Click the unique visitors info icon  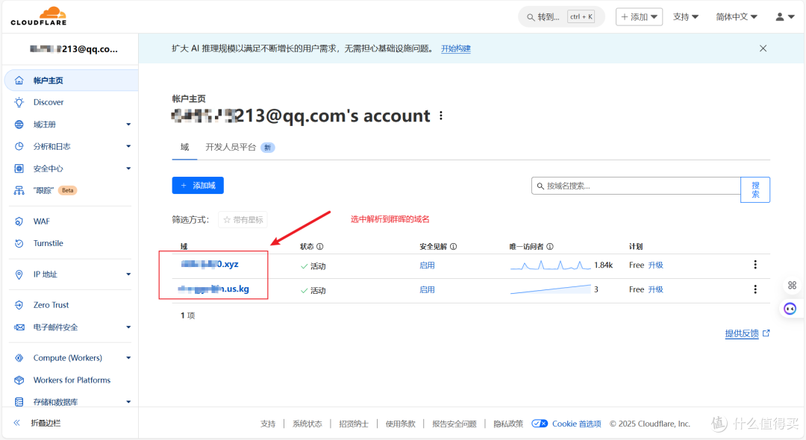(x=549, y=246)
